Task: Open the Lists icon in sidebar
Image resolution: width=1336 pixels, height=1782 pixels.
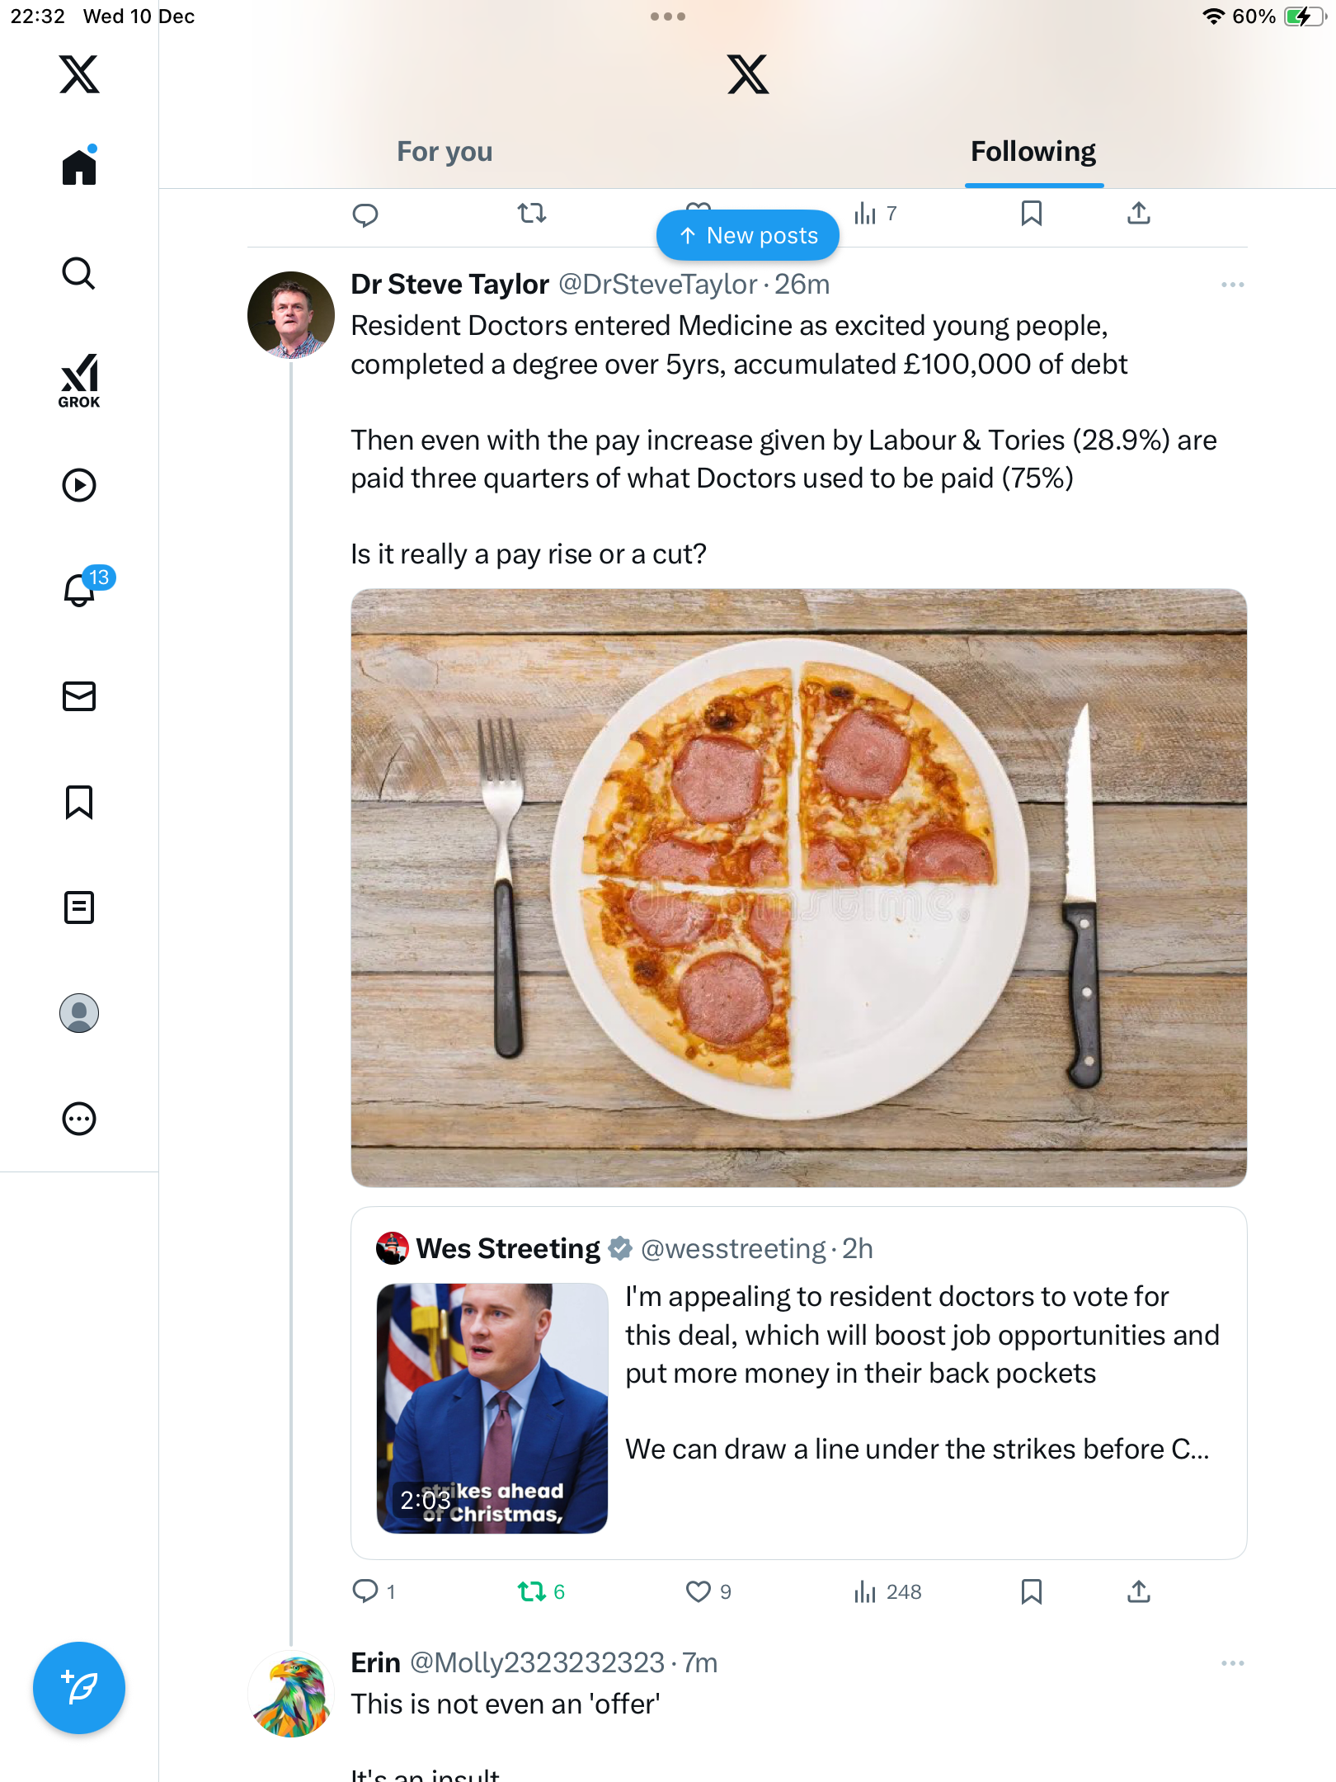Action: click(x=79, y=907)
